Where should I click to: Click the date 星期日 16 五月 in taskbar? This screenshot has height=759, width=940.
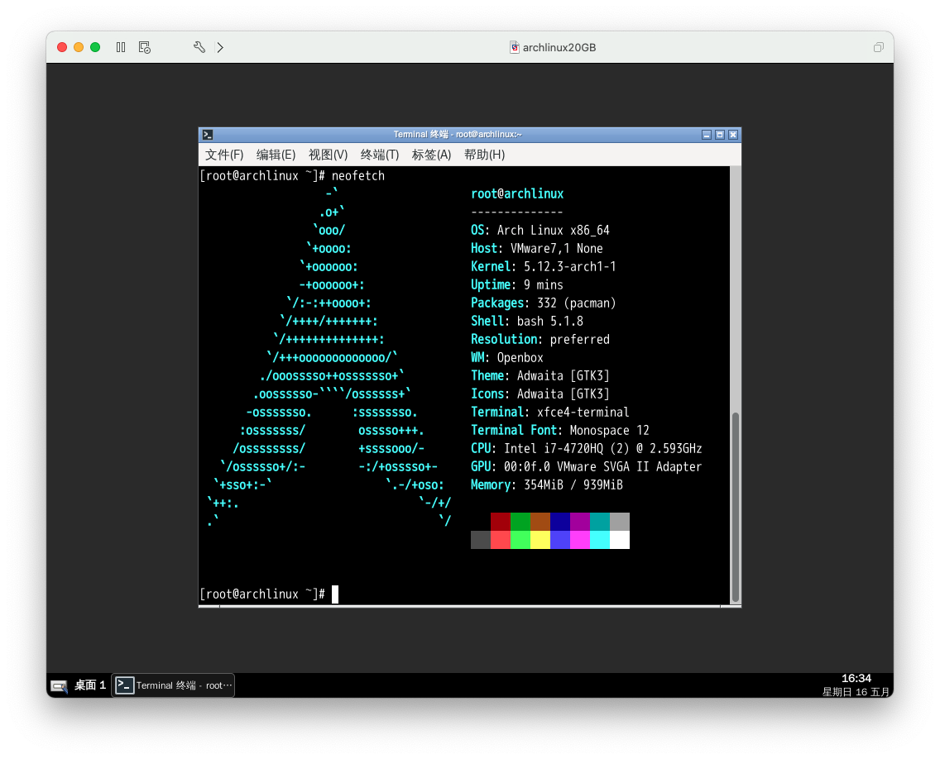coord(856,692)
